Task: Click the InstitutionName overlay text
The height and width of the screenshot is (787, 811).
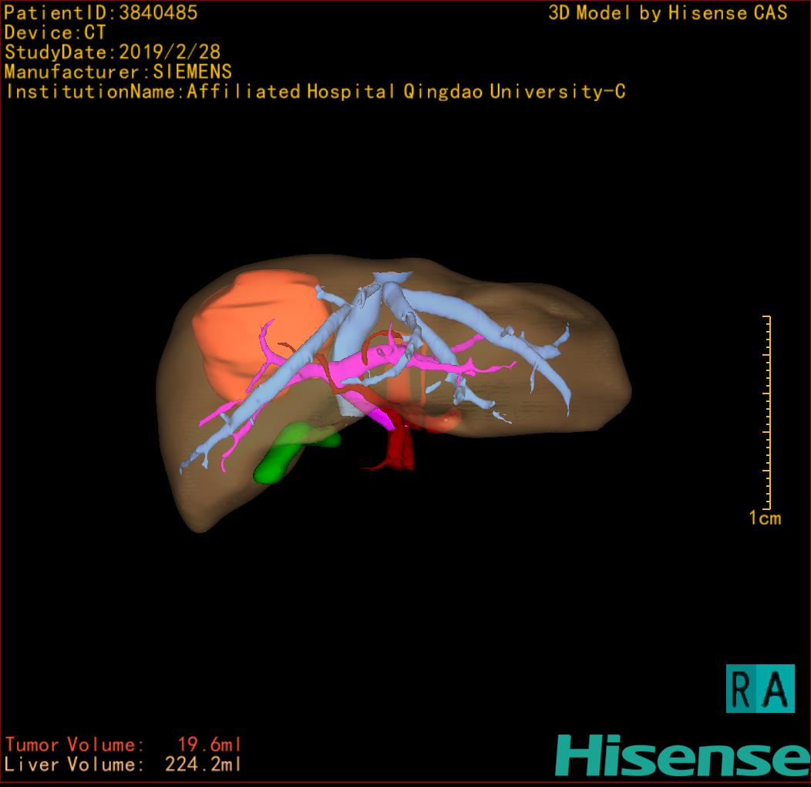Action: 315,92
